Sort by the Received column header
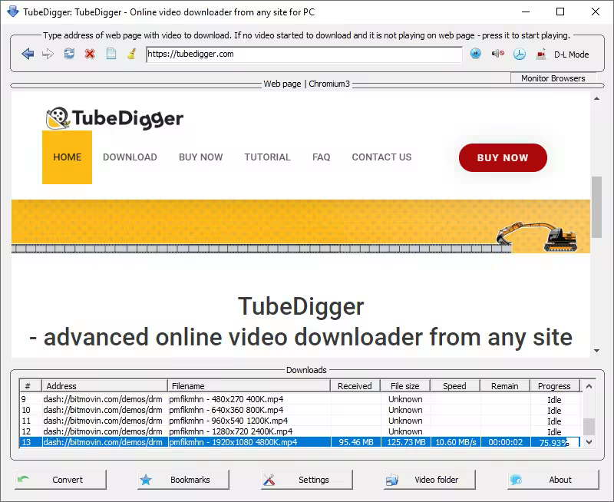The height and width of the screenshot is (502, 614). click(355, 385)
